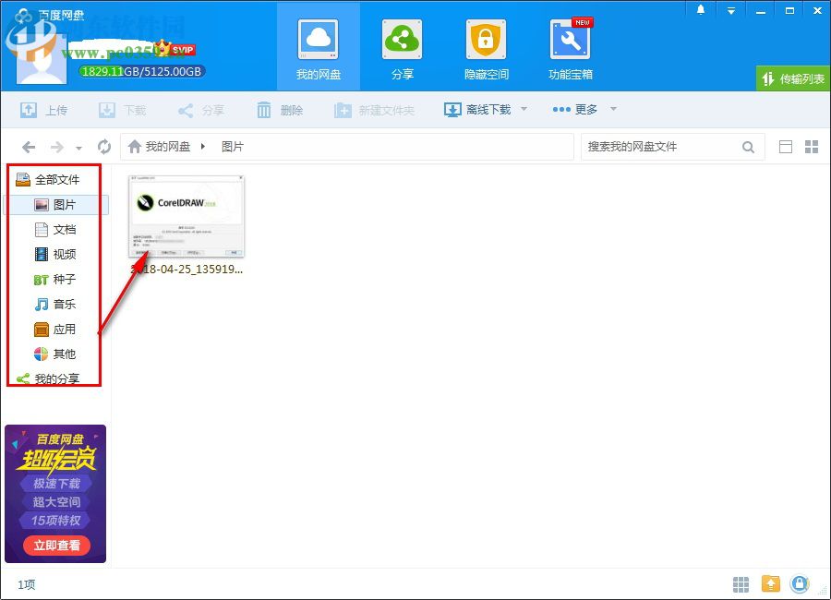Switch to thumbnail grid view
Viewport: 831px width, 600px height.
pyautogui.click(x=812, y=147)
